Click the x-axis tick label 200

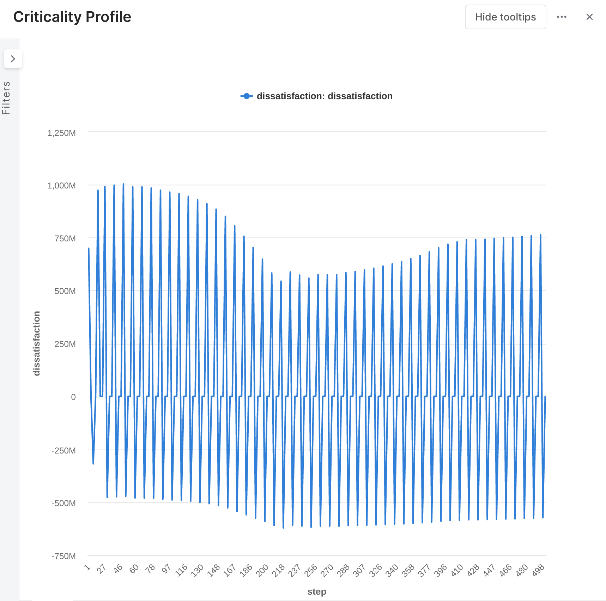point(262,570)
